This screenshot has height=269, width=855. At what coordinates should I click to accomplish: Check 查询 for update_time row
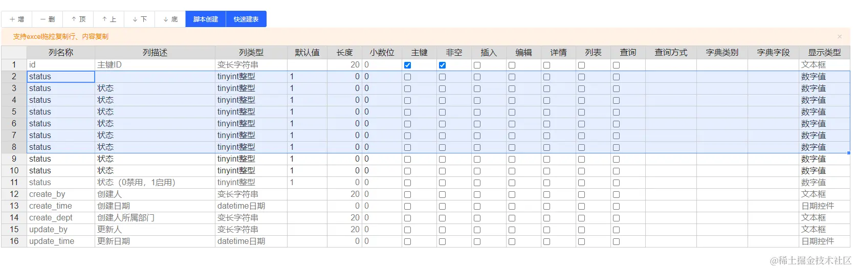616,241
